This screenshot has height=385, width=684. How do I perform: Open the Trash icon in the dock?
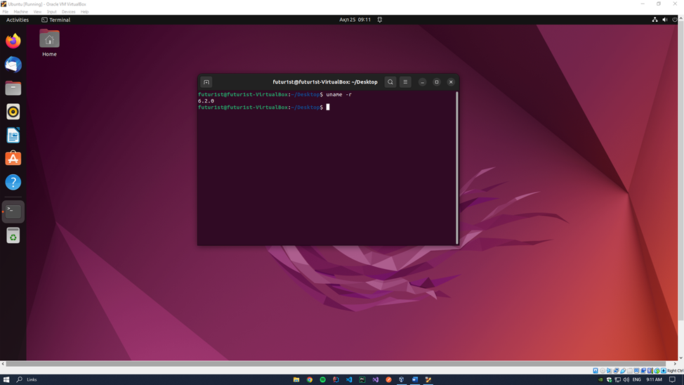tap(13, 236)
